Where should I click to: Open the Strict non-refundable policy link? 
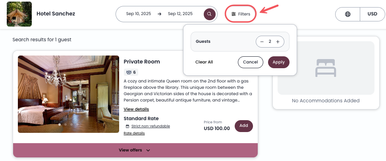(151, 126)
